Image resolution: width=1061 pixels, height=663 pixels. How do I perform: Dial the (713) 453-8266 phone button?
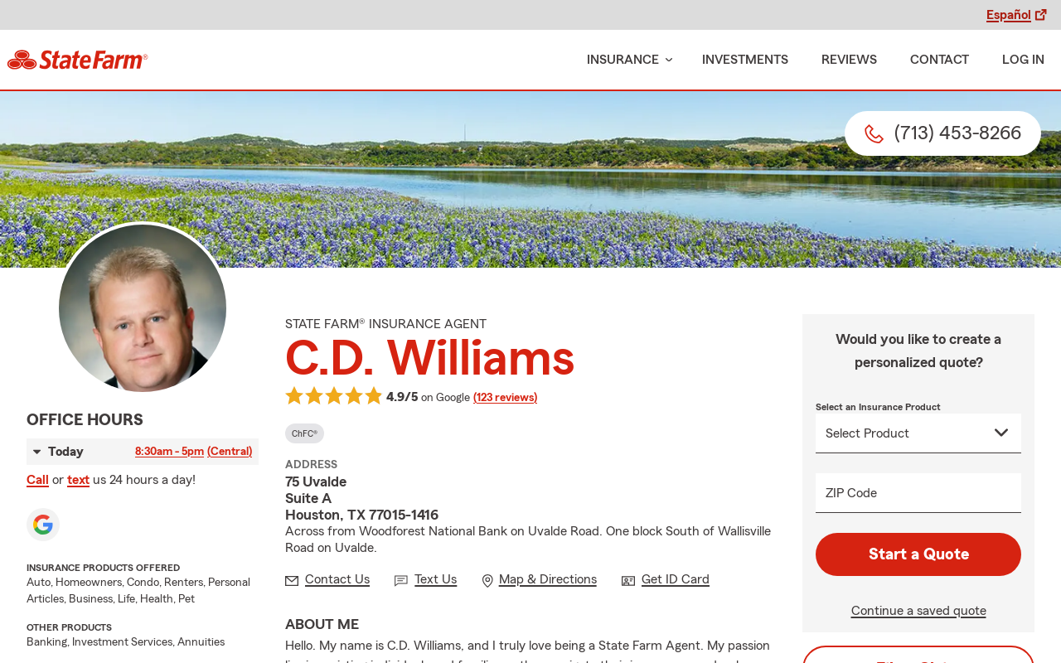pyautogui.click(x=942, y=133)
